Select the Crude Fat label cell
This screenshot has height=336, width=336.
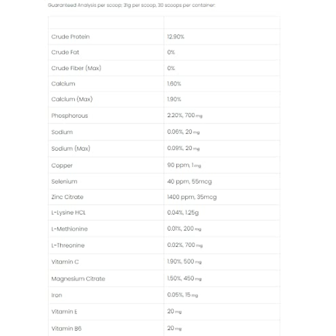65,52
